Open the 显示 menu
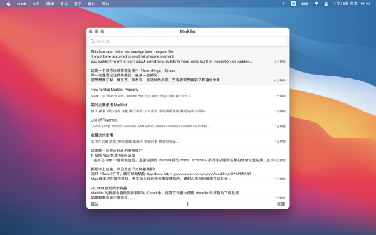This screenshot has width=376, height=235. (78, 4)
